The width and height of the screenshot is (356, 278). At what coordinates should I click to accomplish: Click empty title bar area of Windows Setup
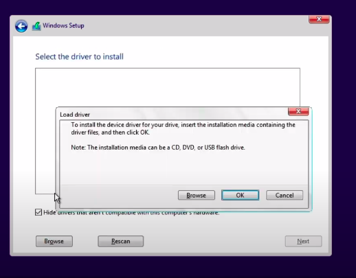(x=194, y=25)
